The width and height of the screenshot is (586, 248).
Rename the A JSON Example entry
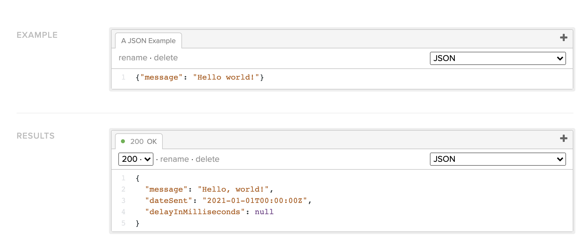click(x=133, y=58)
